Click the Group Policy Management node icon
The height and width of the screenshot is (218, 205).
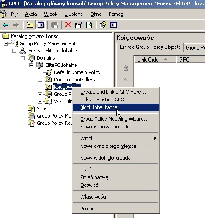pos(14,43)
